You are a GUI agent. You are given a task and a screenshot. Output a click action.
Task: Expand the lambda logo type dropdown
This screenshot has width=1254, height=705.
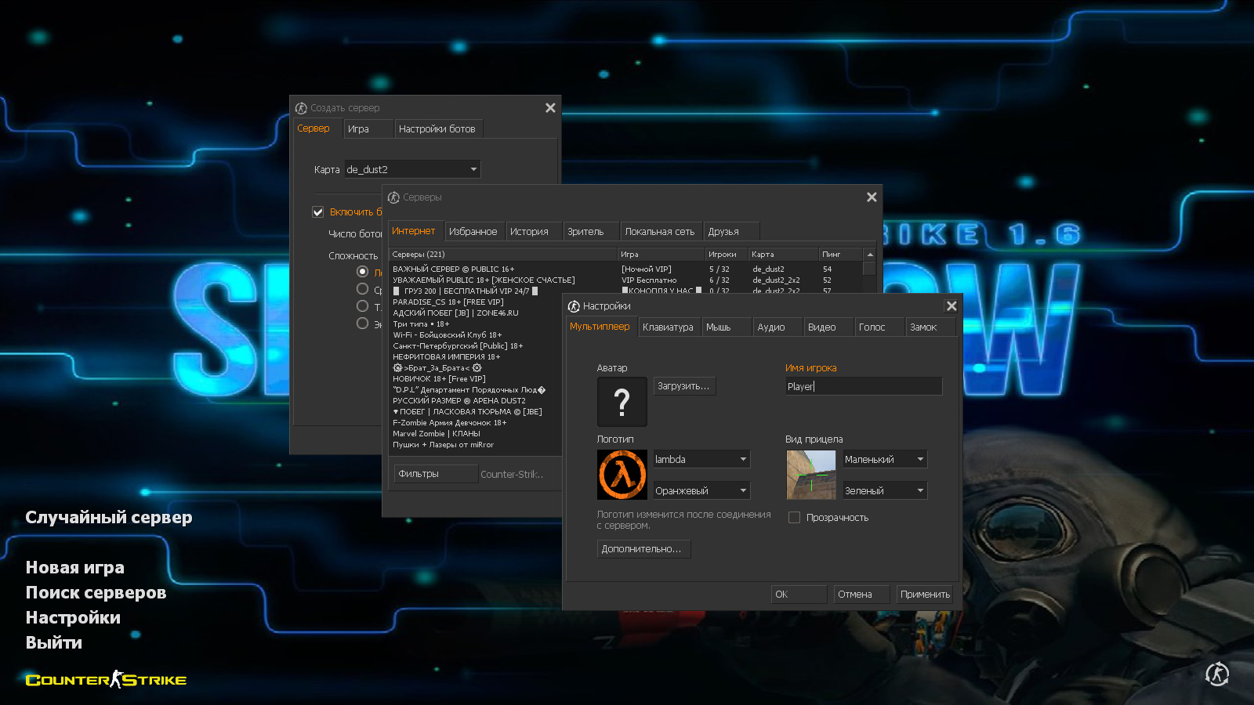(x=701, y=460)
